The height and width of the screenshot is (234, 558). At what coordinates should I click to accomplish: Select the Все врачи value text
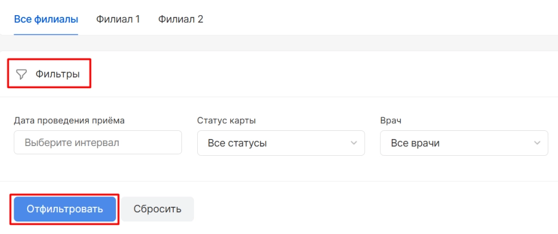415,143
